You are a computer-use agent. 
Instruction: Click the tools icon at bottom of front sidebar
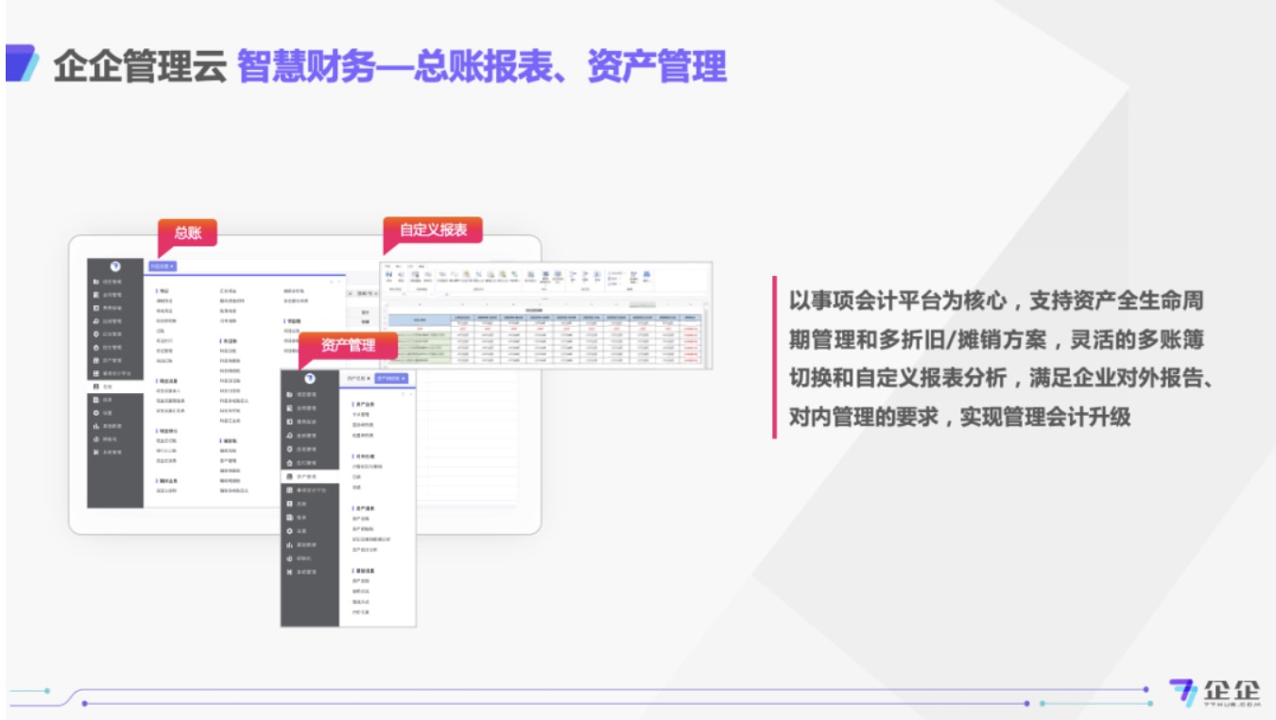289,572
